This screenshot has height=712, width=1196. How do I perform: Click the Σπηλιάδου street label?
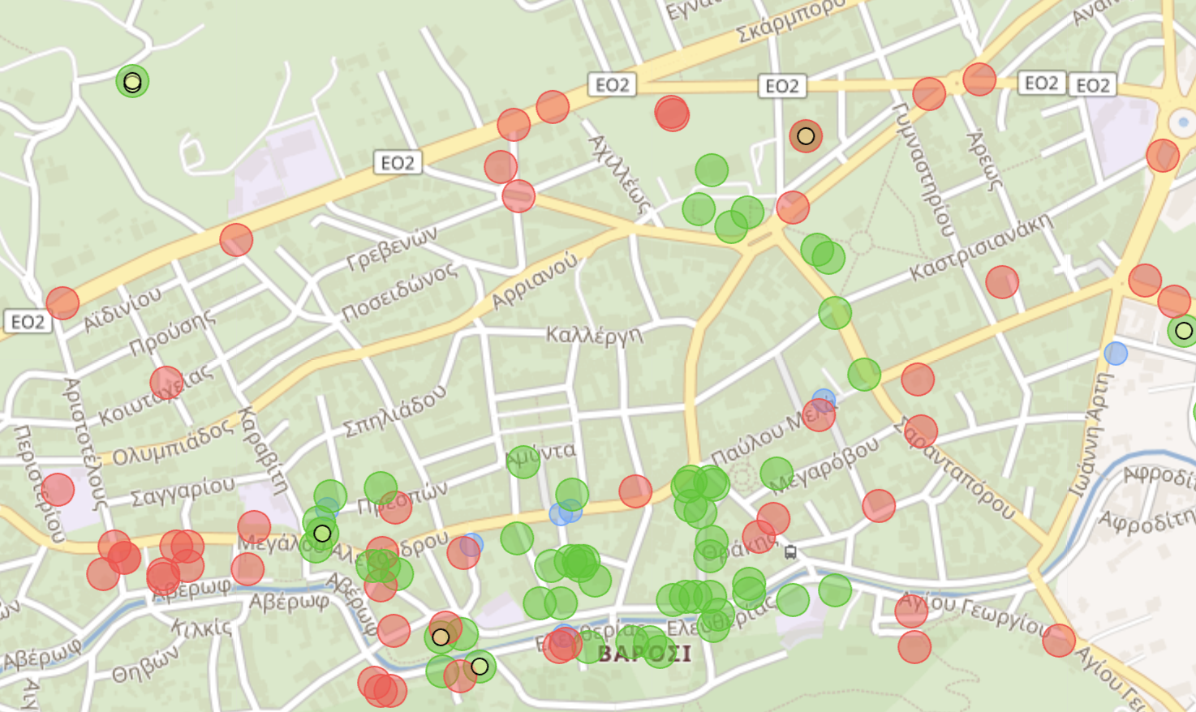tap(394, 413)
